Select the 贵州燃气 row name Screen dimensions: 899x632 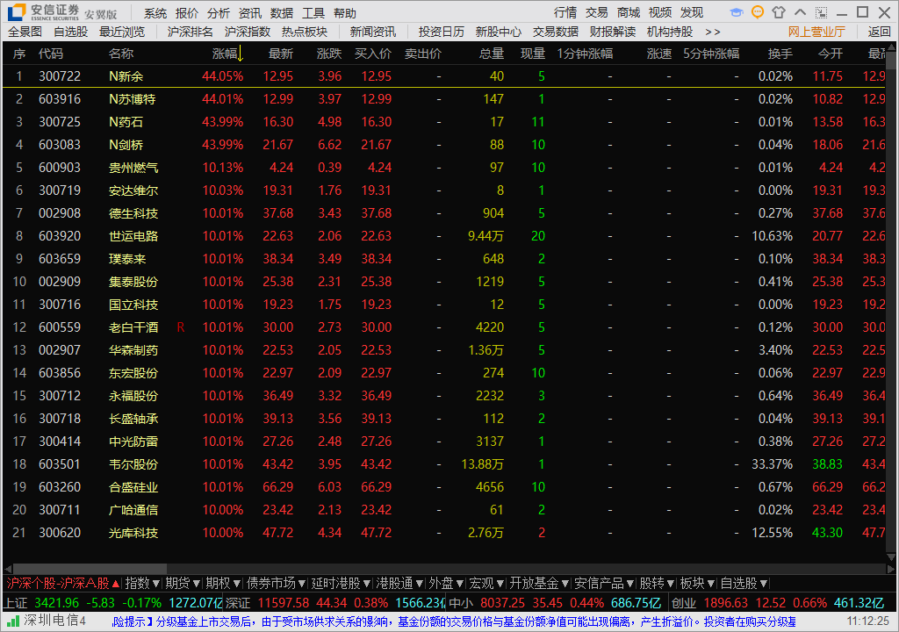133,168
